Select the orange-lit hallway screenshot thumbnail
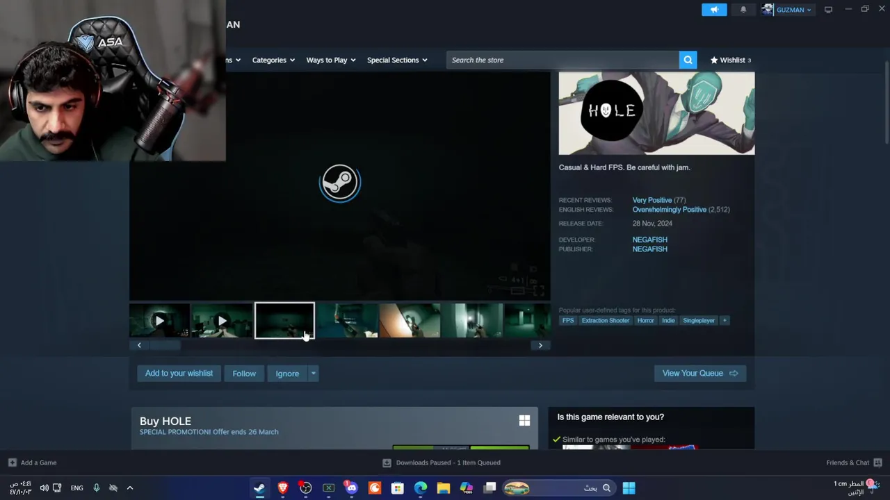Viewport: 890px width, 500px height. tap(410, 321)
